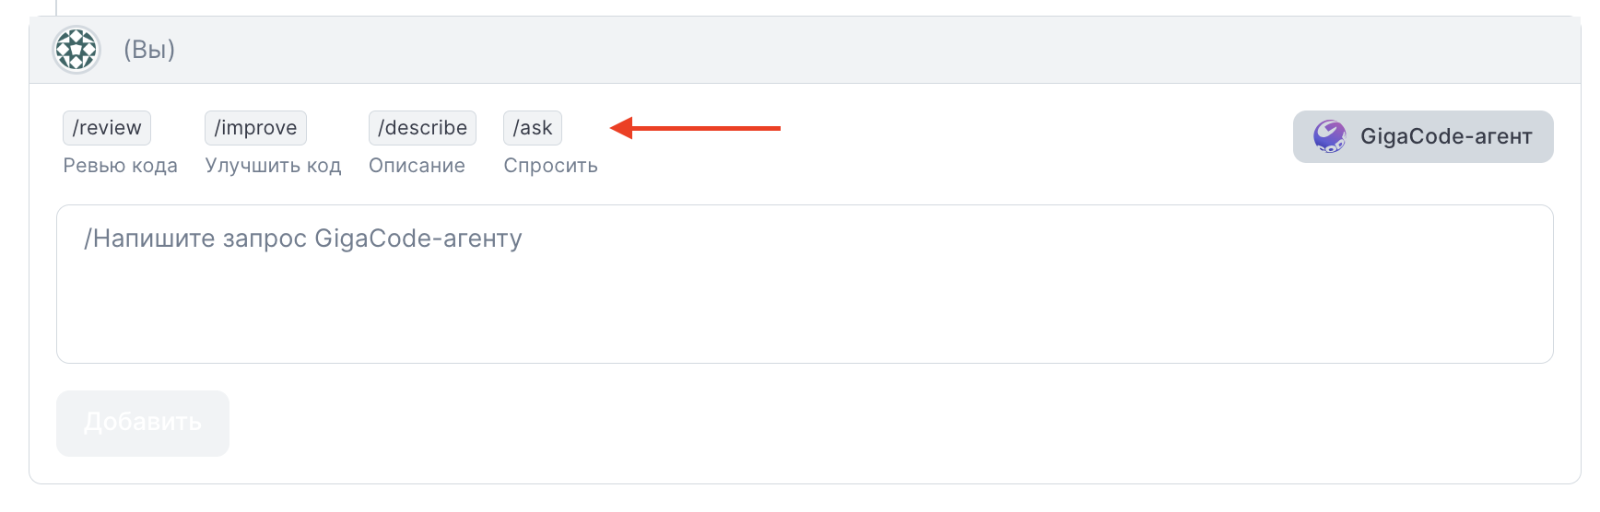Image resolution: width=1600 pixels, height=512 pixels.
Task: Select the /improve command chip
Action: tap(255, 128)
